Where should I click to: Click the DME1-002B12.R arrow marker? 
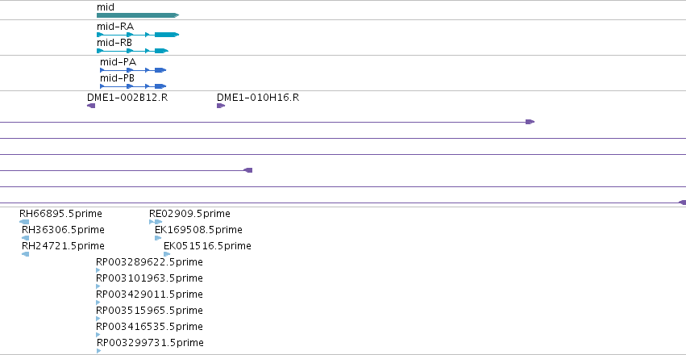[91, 106]
